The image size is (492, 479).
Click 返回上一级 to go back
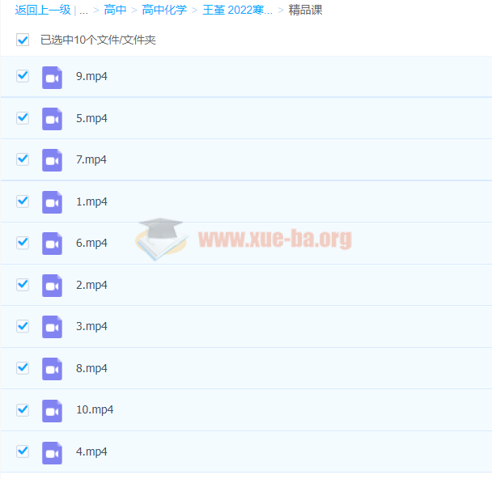point(43,11)
